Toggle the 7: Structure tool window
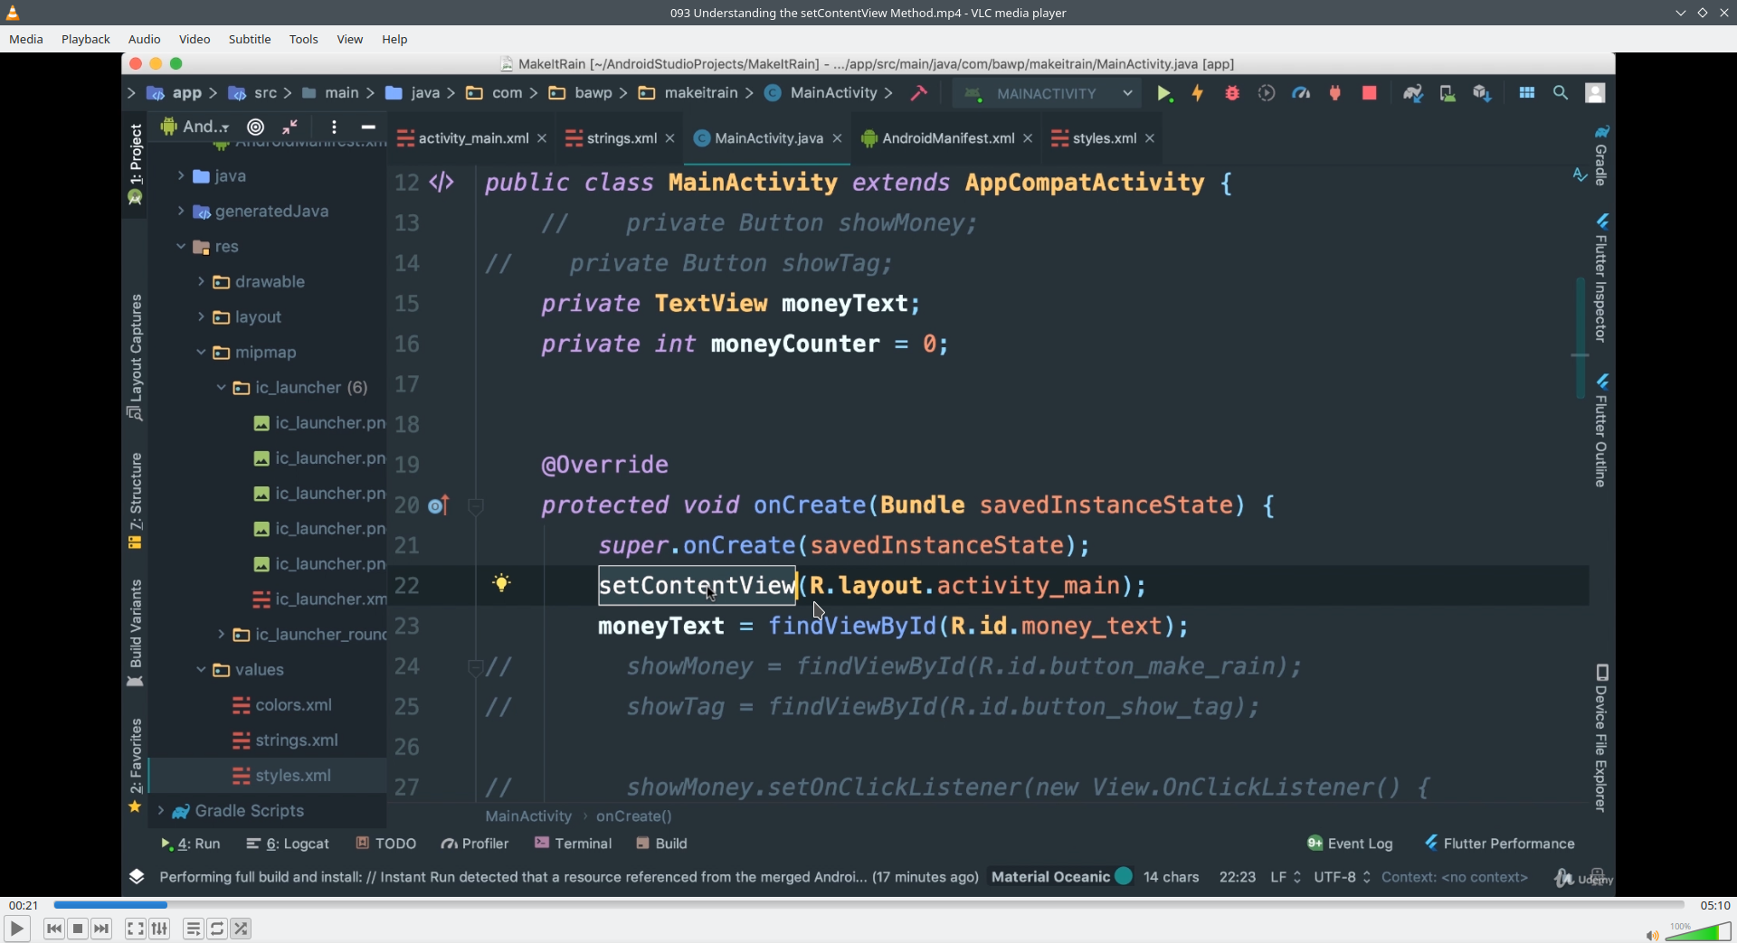 (135, 501)
